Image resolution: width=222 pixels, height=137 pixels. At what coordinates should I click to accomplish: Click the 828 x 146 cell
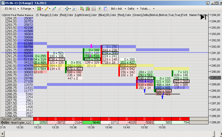(x=181, y=75)
